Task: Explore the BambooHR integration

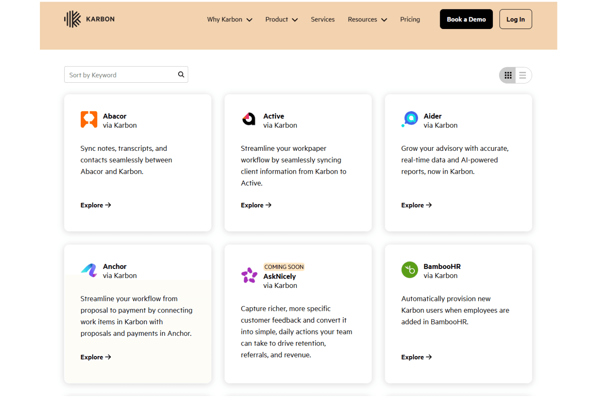Action: coord(417,357)
